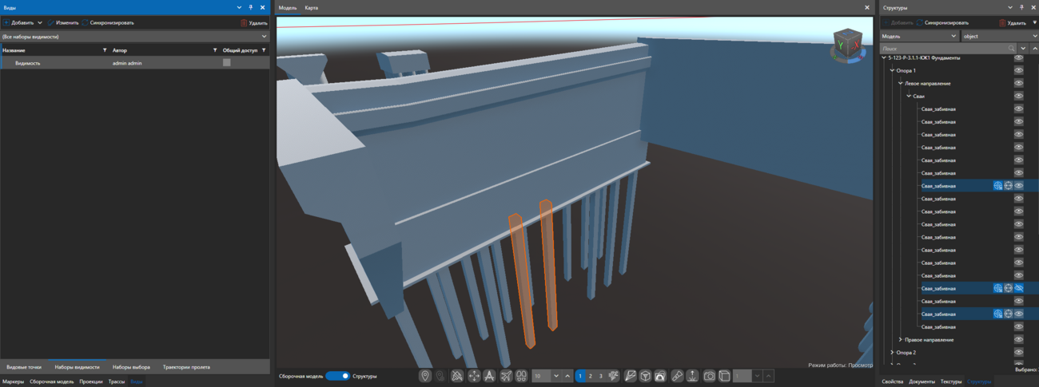Viewport: 1039px width, 387px height.
Task: Toggle the Сборочная модель / Структуры switch
Action: tap(337, 376)
